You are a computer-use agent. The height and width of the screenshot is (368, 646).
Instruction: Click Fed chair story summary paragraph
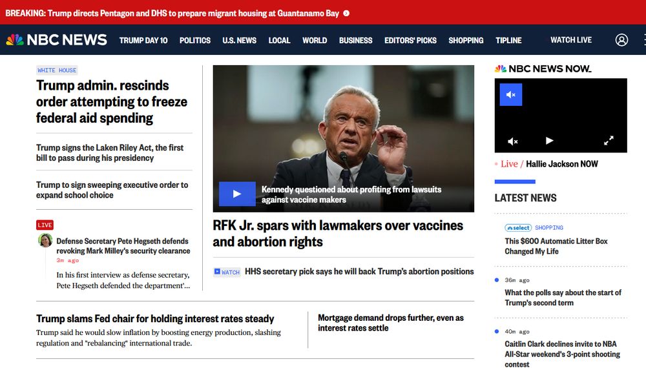coord(159,338)
